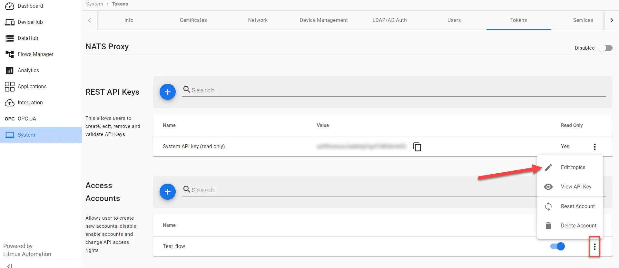
Task: Copy the System API key value
Action: pos(417,147)
